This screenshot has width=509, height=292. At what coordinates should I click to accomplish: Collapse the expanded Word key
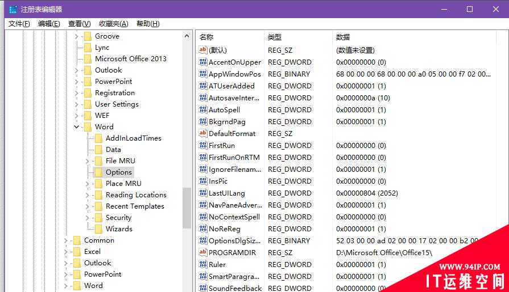click(x=77, y=127)
